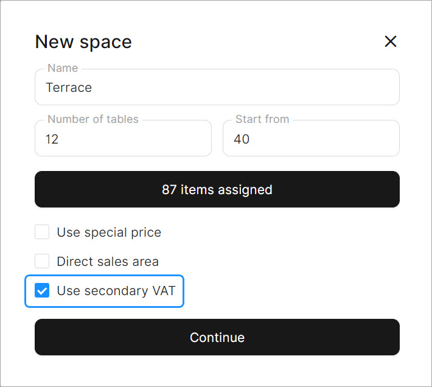The image size is (432, 387).
Task: Click the "Direct sales area" label text
Action: [x=108, y=262]
